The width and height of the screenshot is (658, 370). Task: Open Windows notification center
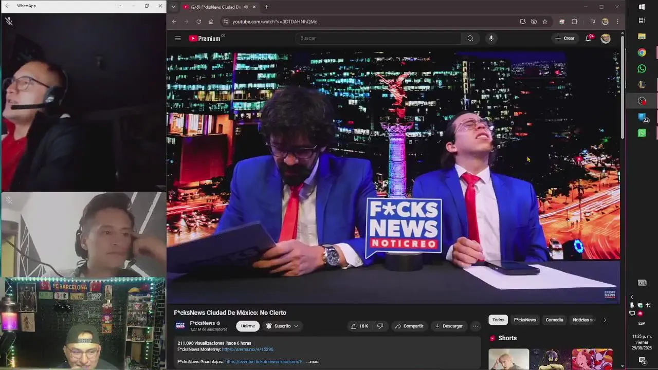click(x=642, y=360)
